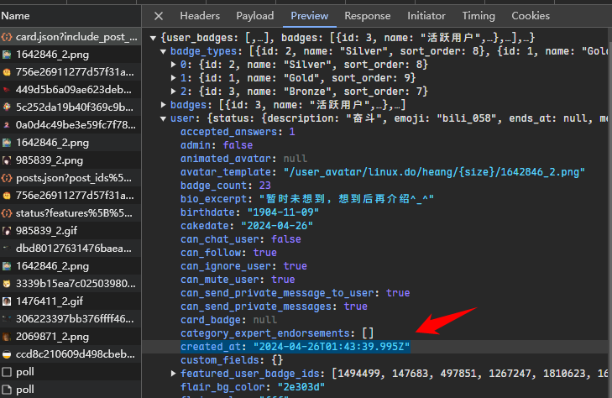Select the 2069871_2.png request row
The width and height of the screenshot is (612, 398).
click(71, 337)
